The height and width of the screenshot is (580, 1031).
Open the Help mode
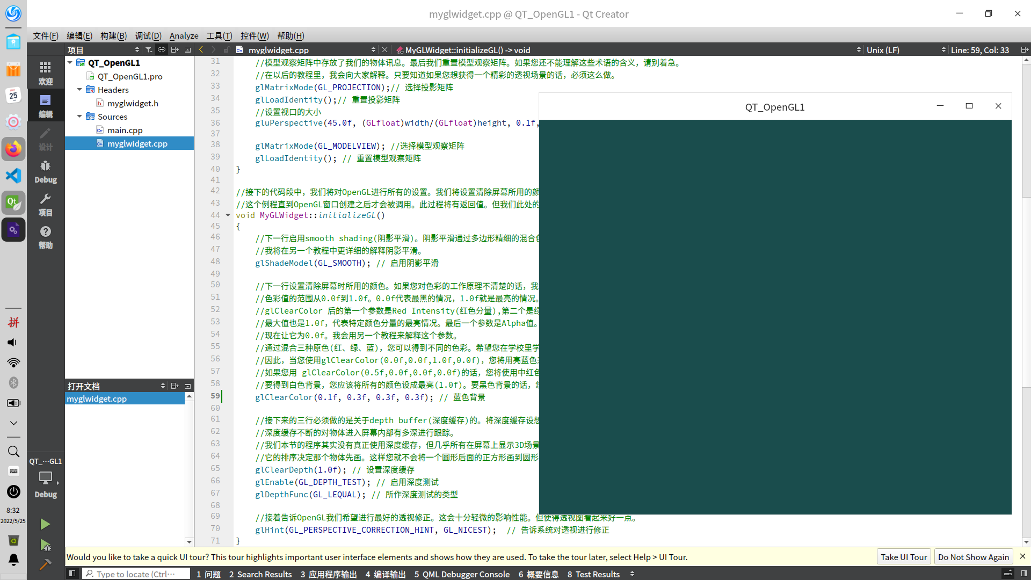pos(46,237)
